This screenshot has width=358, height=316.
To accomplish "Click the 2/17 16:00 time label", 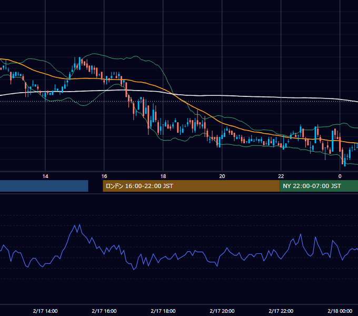I will (x=104, y=311).
